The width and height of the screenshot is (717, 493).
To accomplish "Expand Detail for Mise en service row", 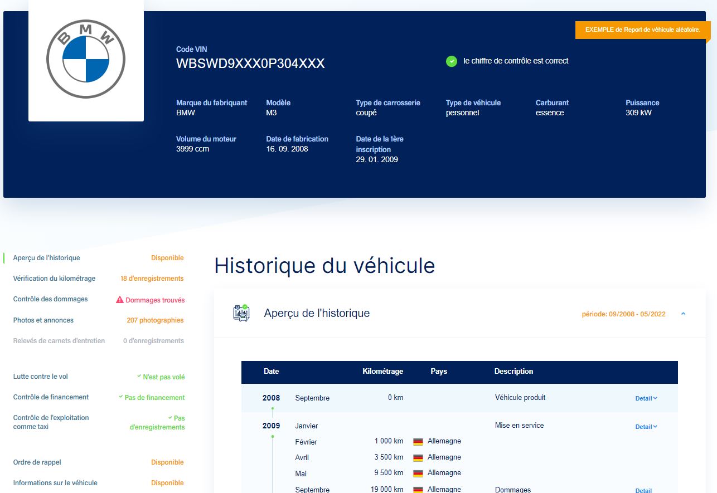I will (646, 427).
